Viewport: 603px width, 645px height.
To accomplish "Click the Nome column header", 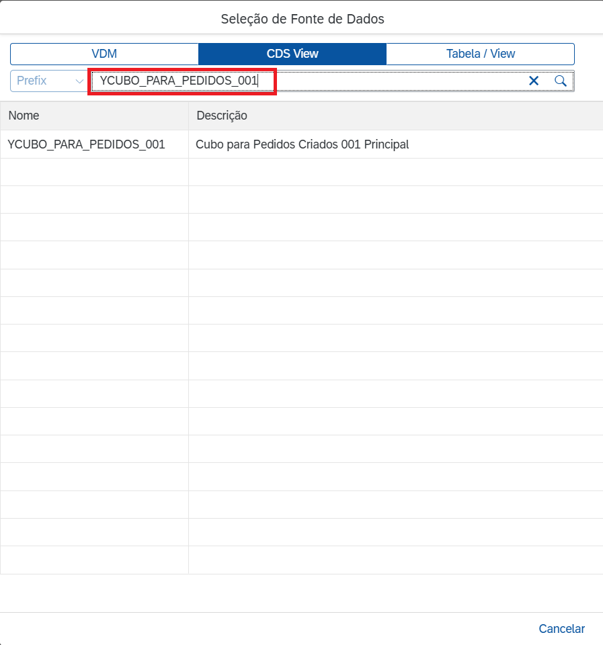I will point(94,116).
